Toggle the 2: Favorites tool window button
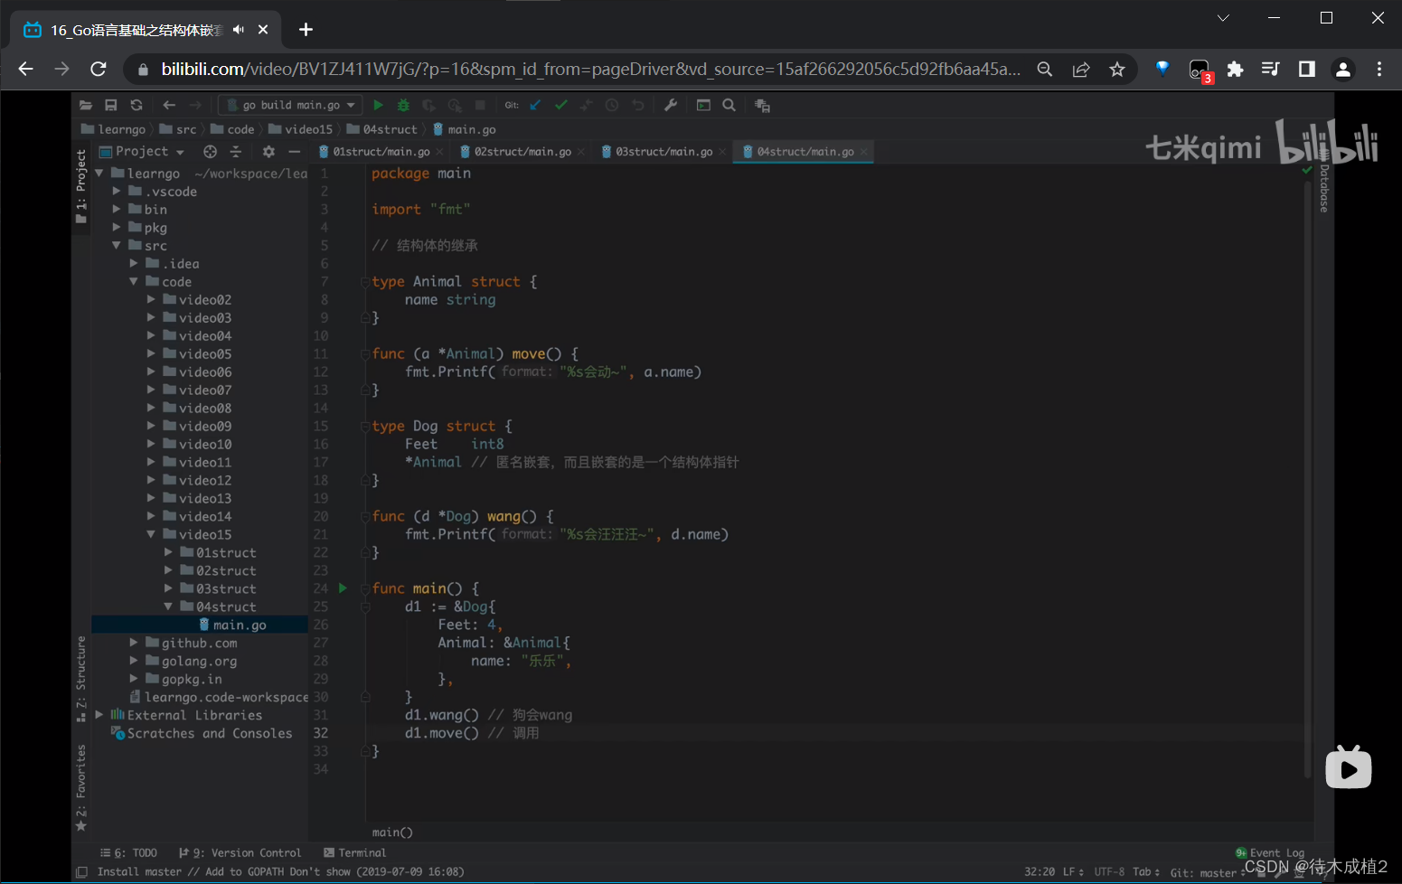 click(81, 788)
